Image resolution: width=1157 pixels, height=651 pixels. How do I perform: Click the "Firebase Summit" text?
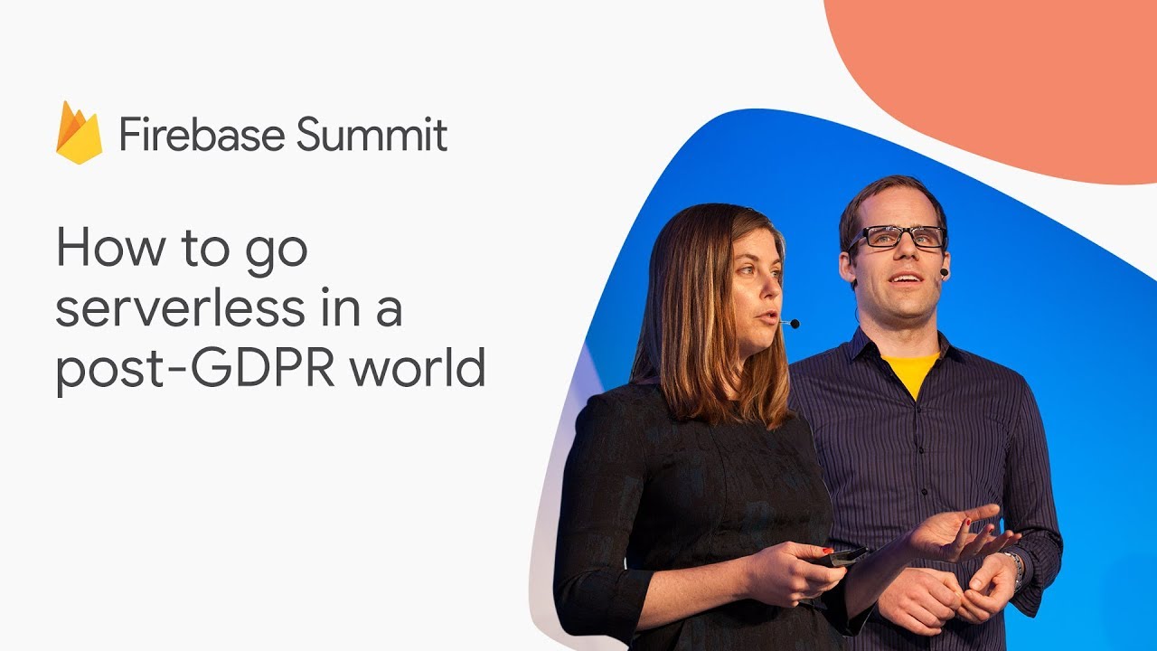(x=283, y=135)
